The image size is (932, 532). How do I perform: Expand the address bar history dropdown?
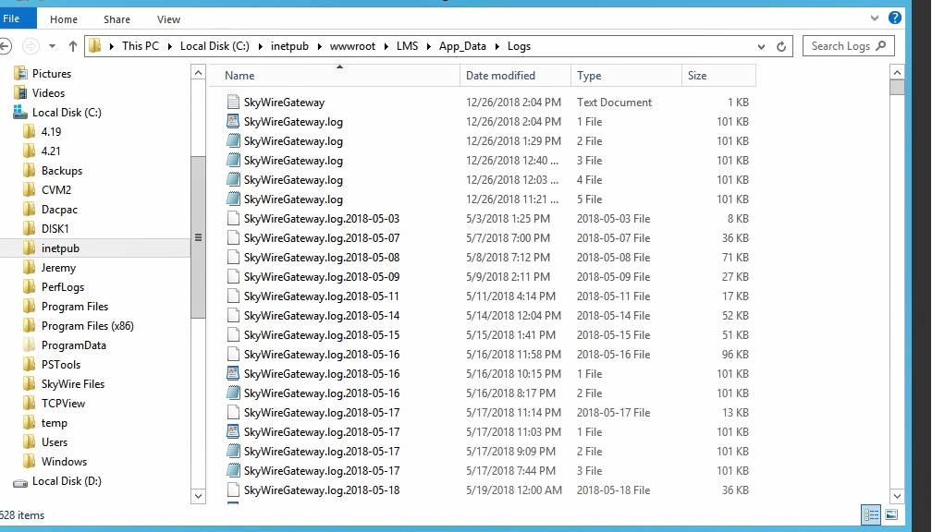760,45
